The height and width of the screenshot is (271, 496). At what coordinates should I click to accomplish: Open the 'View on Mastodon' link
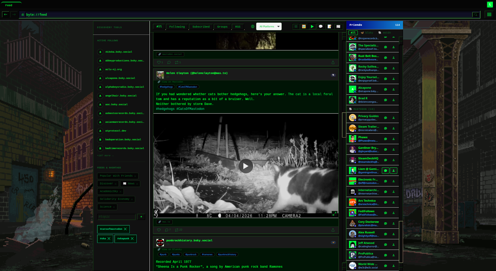click(x=172, y=82)
